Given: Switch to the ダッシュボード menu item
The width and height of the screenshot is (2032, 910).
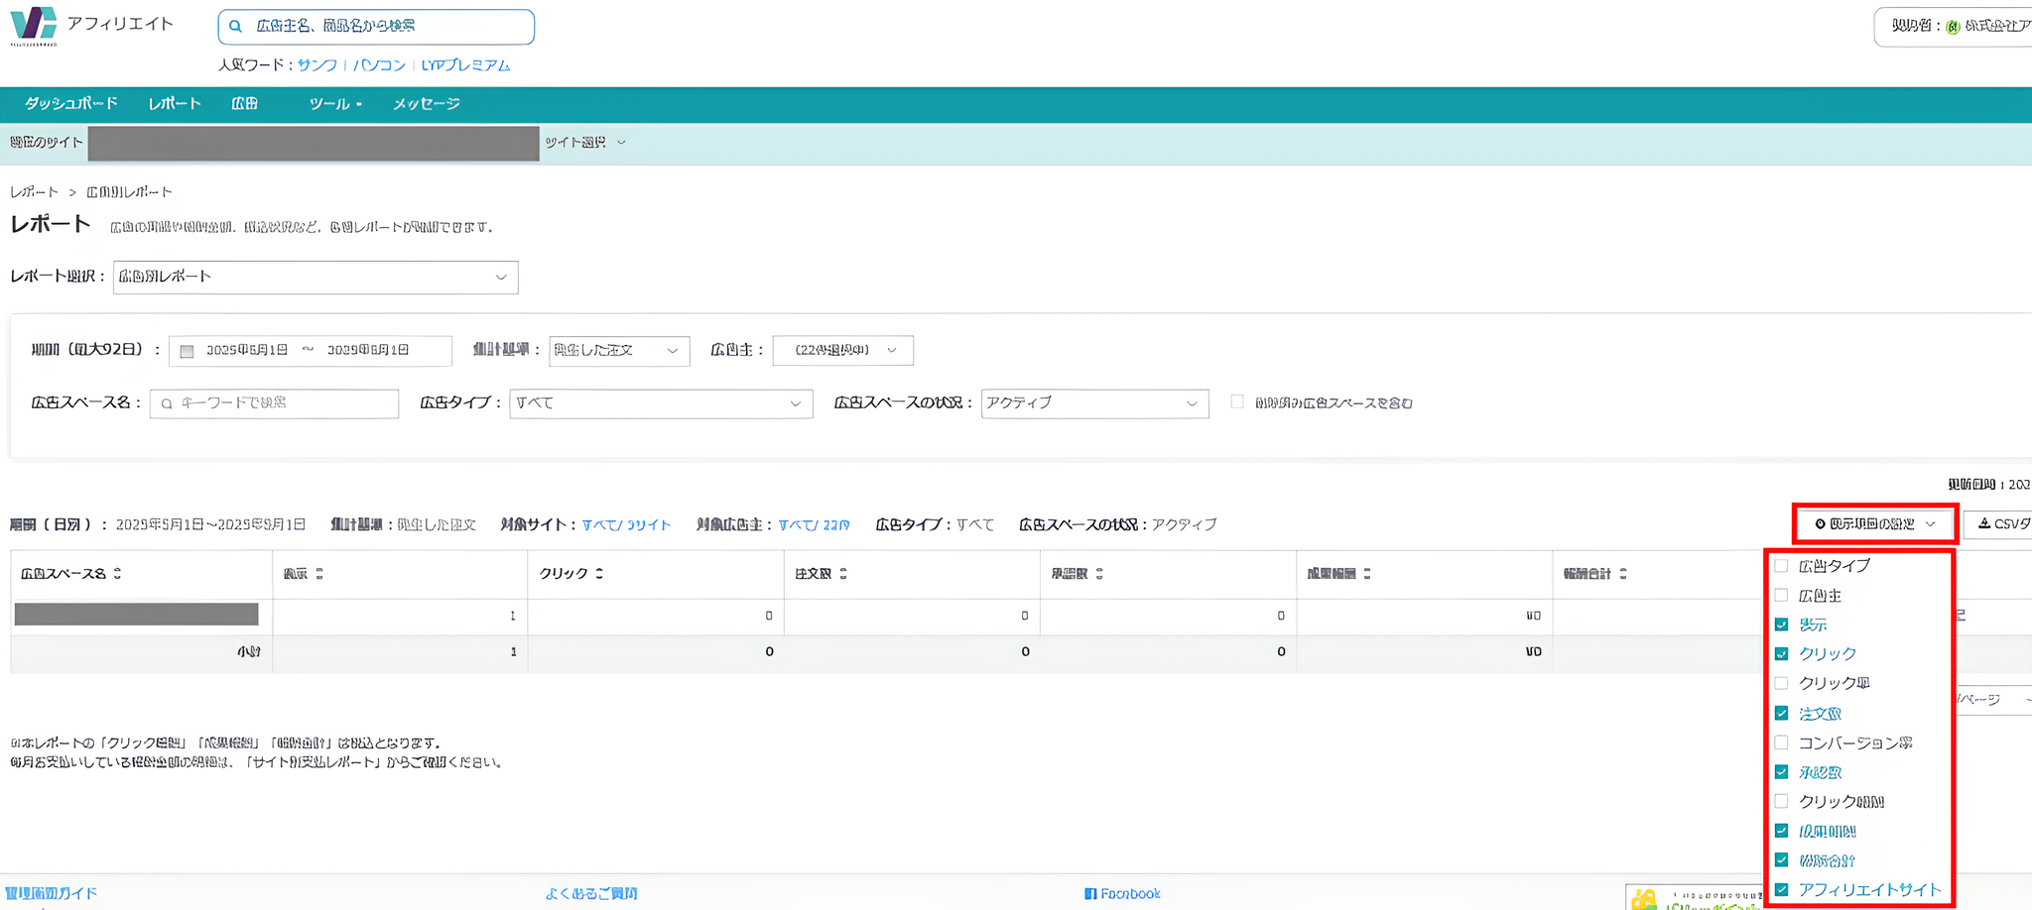Looking at the screenshot, I should coord(70,103).
